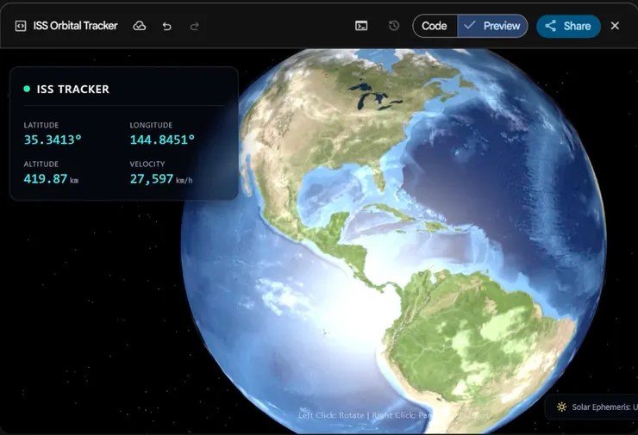Open the terminal console icon

click(361, 26)
